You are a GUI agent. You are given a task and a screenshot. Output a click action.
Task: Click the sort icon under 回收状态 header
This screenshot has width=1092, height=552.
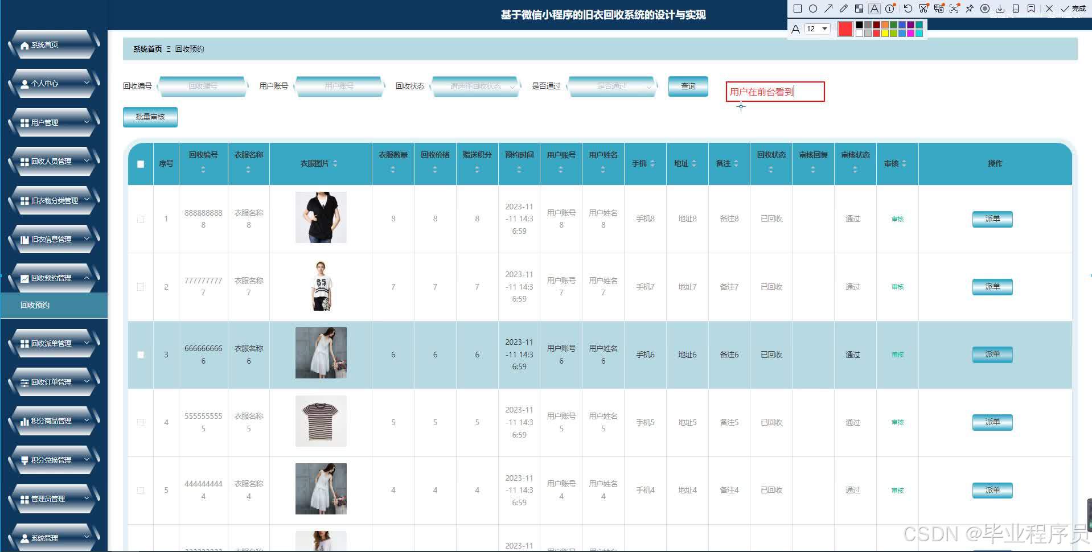[x=771, y=170]
